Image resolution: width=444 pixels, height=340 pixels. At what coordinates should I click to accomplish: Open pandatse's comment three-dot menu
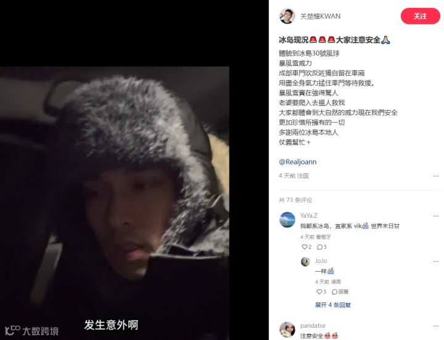point(436,326)
